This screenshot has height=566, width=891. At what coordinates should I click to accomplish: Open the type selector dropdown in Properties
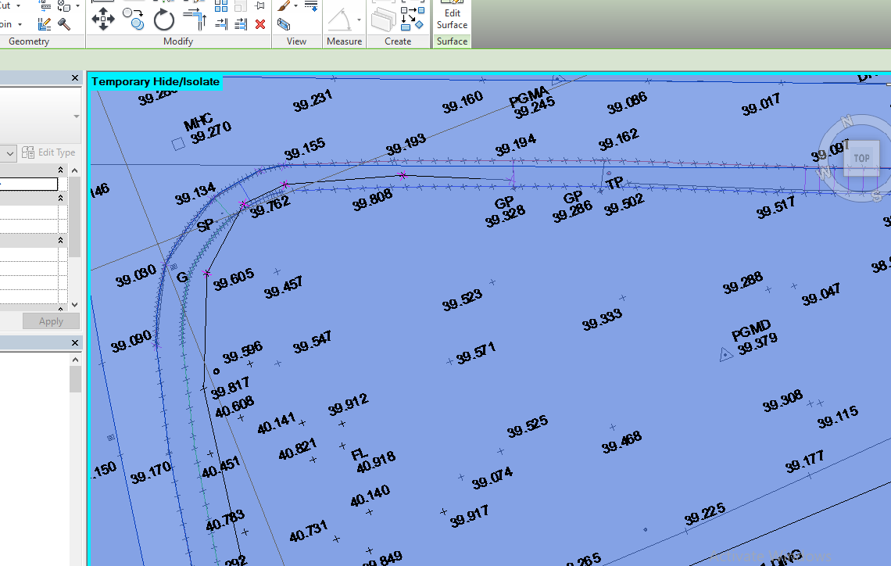tap(76, 116)
